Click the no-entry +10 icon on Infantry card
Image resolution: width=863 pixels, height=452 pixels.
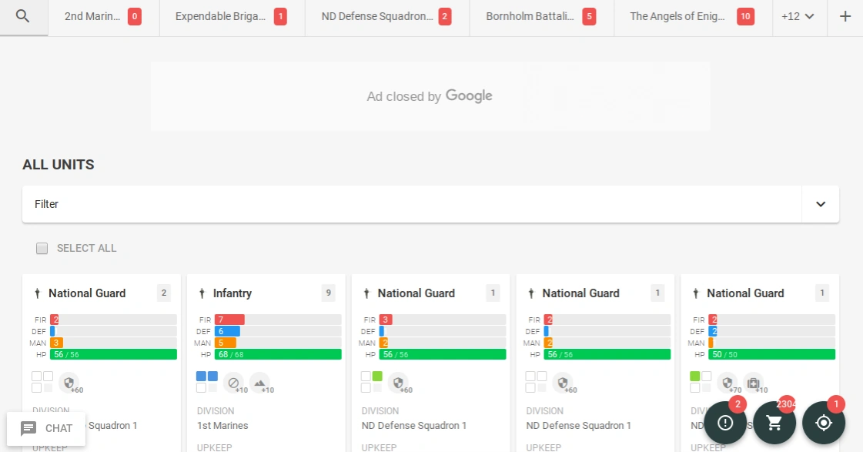232,383
